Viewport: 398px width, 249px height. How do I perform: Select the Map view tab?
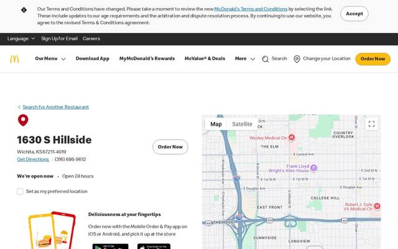(x=216, y=124)
